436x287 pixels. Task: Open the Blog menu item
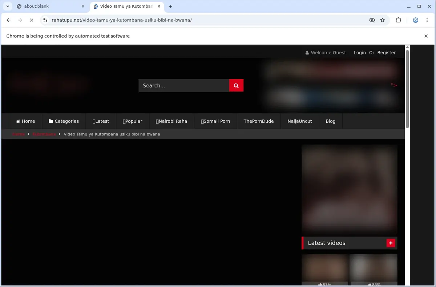pos(331,121)
